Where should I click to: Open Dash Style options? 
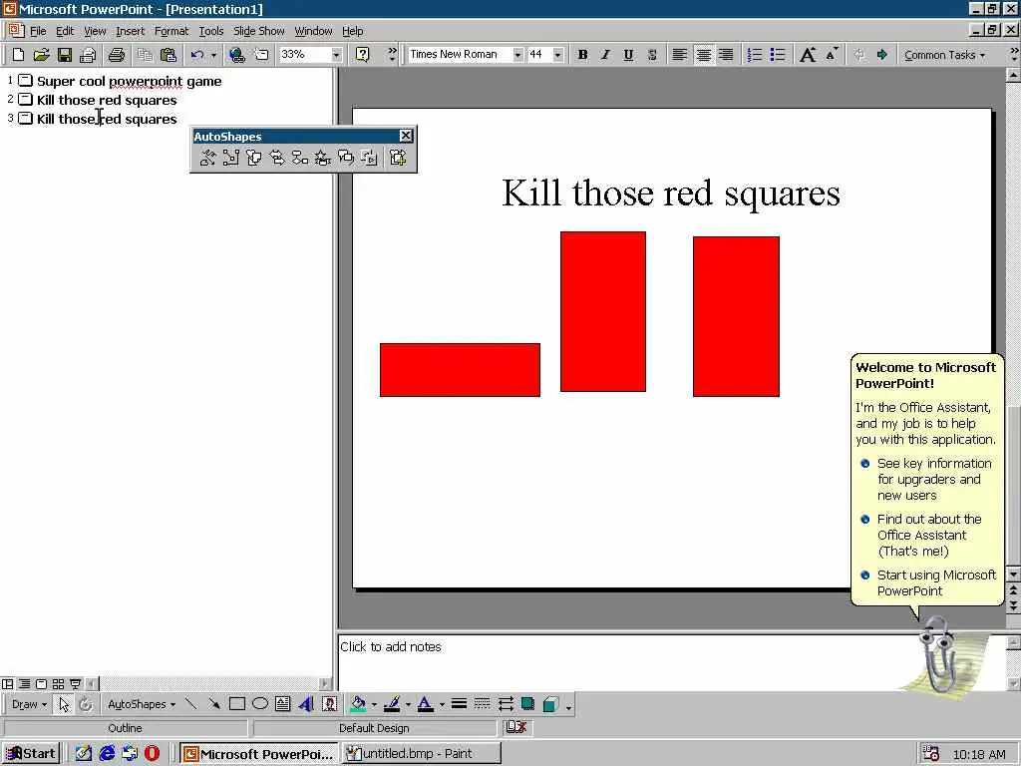482,704
